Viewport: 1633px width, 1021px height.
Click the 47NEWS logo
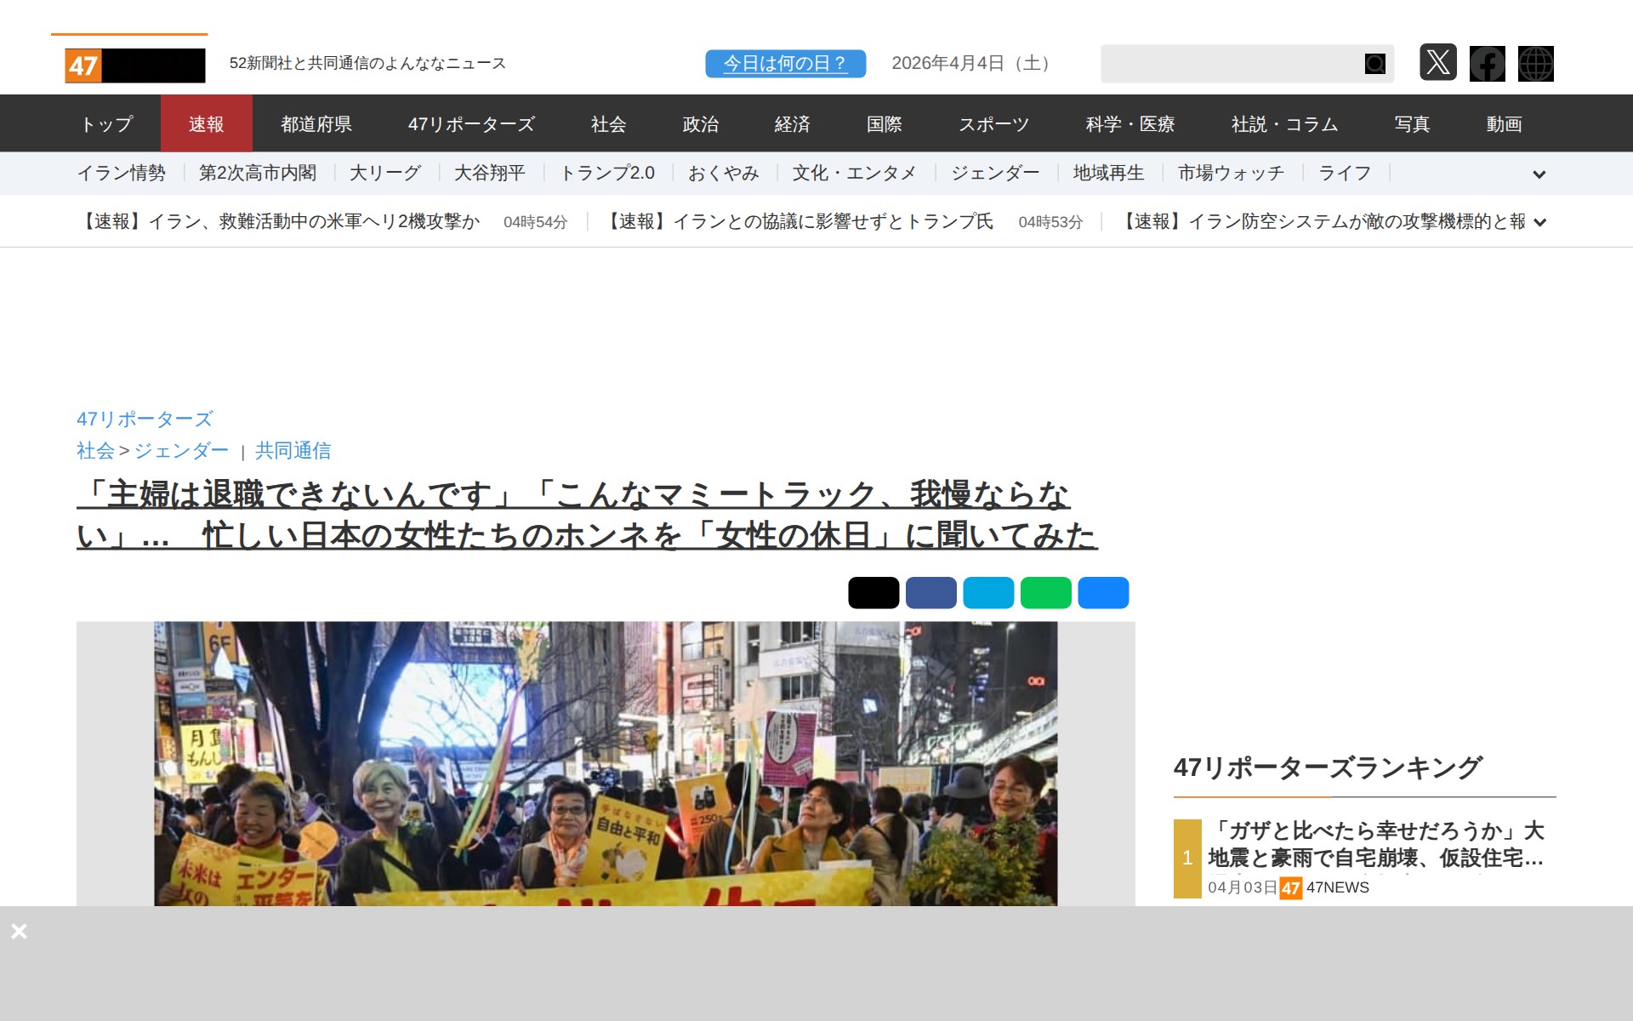134,66
